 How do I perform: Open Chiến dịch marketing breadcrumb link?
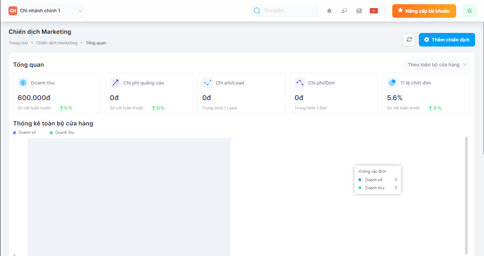pyautogui.click(x=57, y=43)
